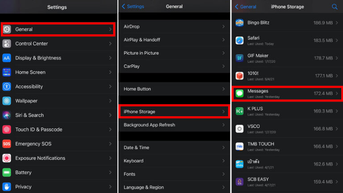Open Fonts settings
Screen dimensions: 343x193
[174, 174]
